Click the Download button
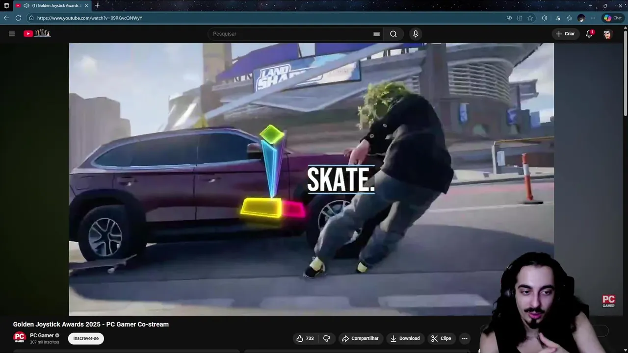This screenshot has width=628, height=353. click(405, 338)
